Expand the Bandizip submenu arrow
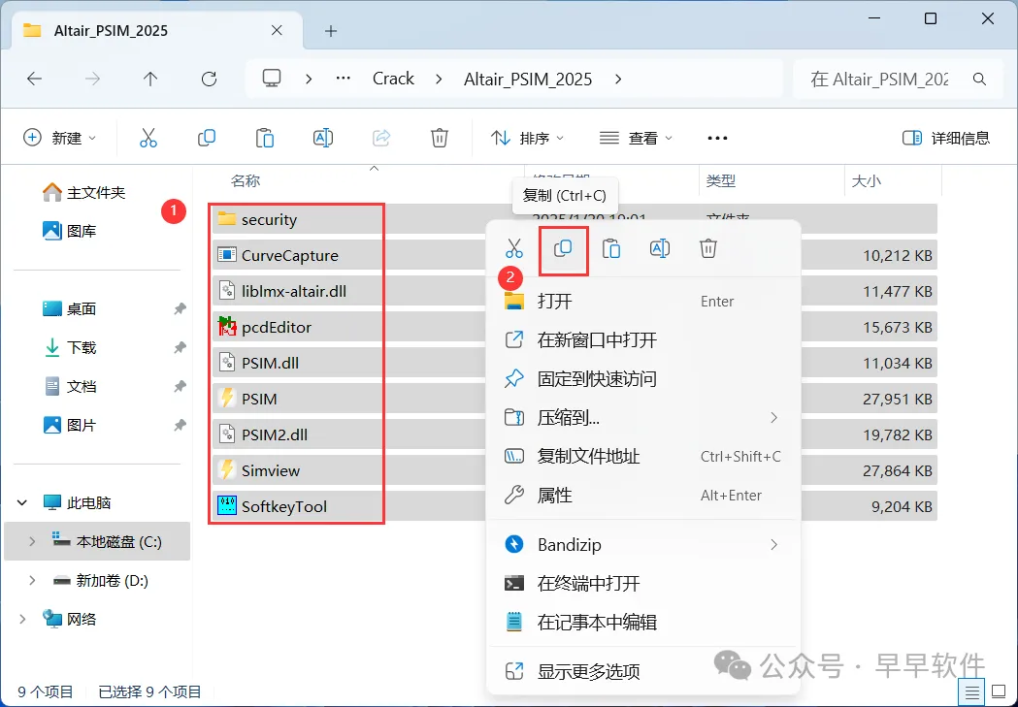This screenshot has width=1018, height=707. pos(773,544)
